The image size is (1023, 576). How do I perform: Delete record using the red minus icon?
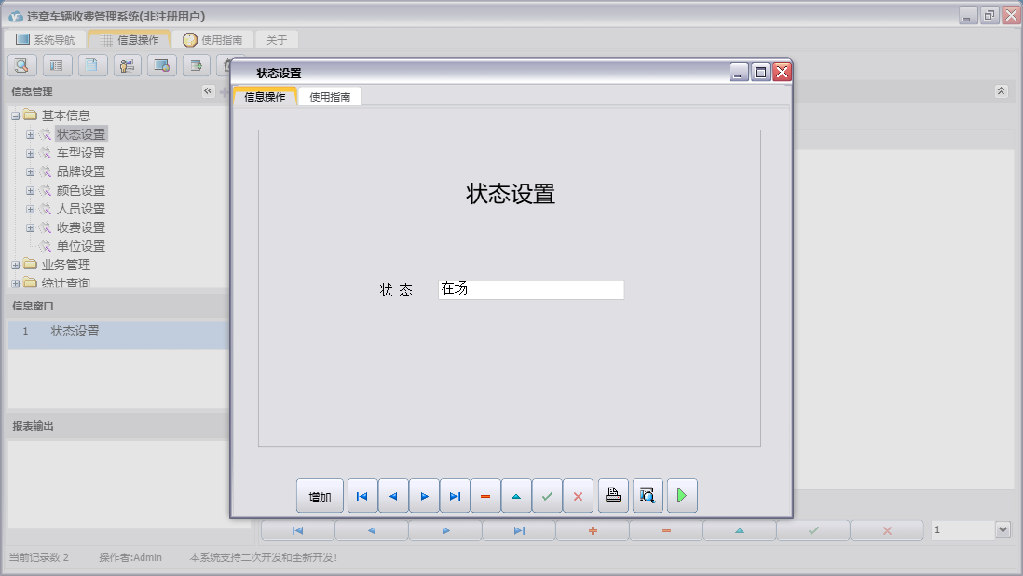pos(484,495)
